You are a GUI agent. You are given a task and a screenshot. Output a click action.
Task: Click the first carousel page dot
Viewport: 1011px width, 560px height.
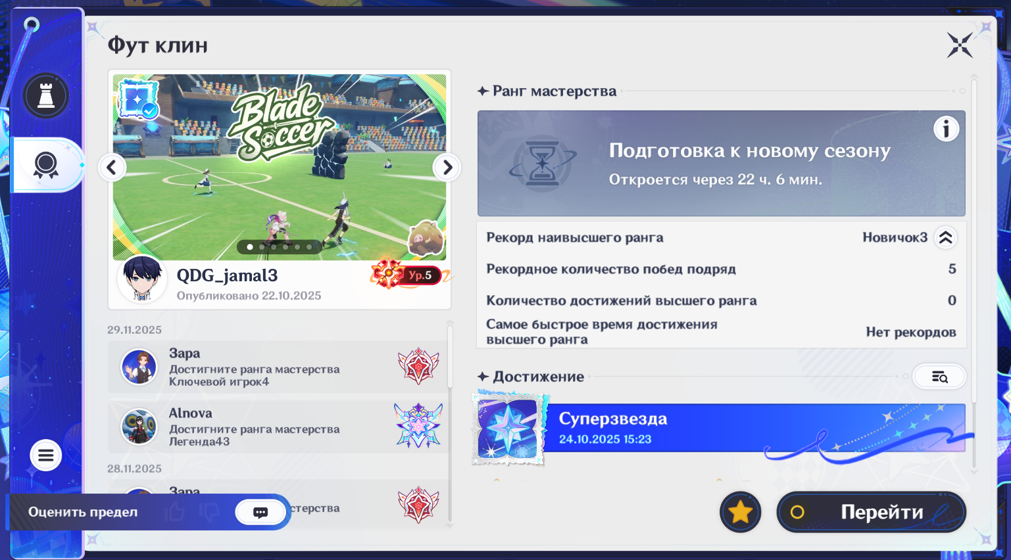point(250,247)
